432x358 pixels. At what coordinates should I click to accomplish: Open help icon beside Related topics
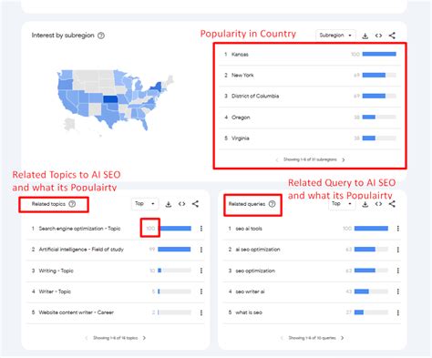click(72, 204)
